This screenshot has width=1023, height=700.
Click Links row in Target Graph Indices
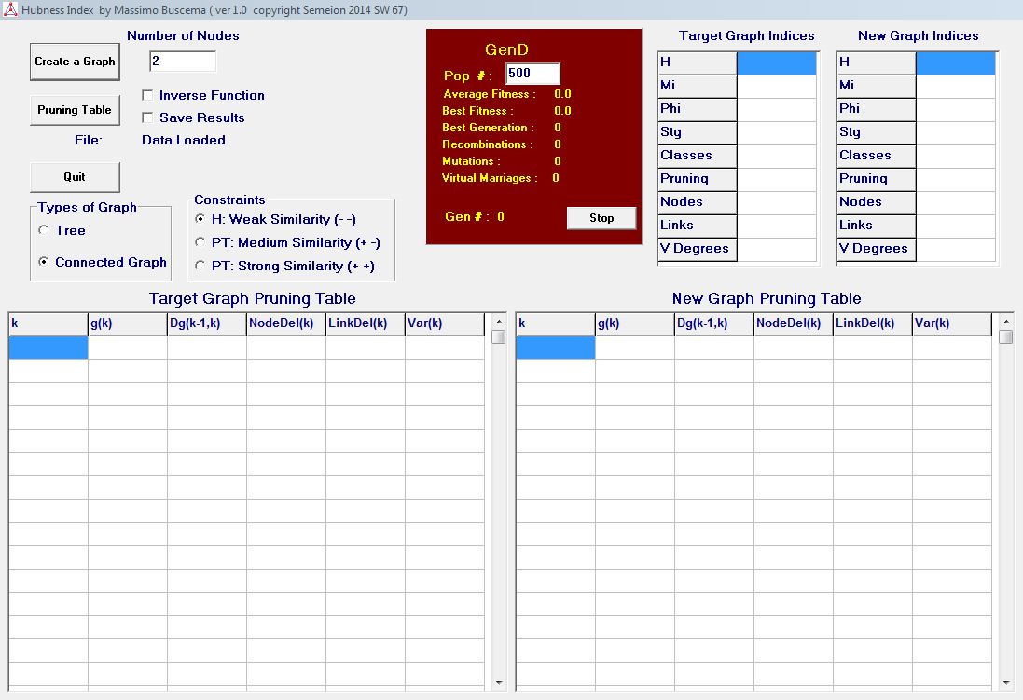[x=738, y=226]
